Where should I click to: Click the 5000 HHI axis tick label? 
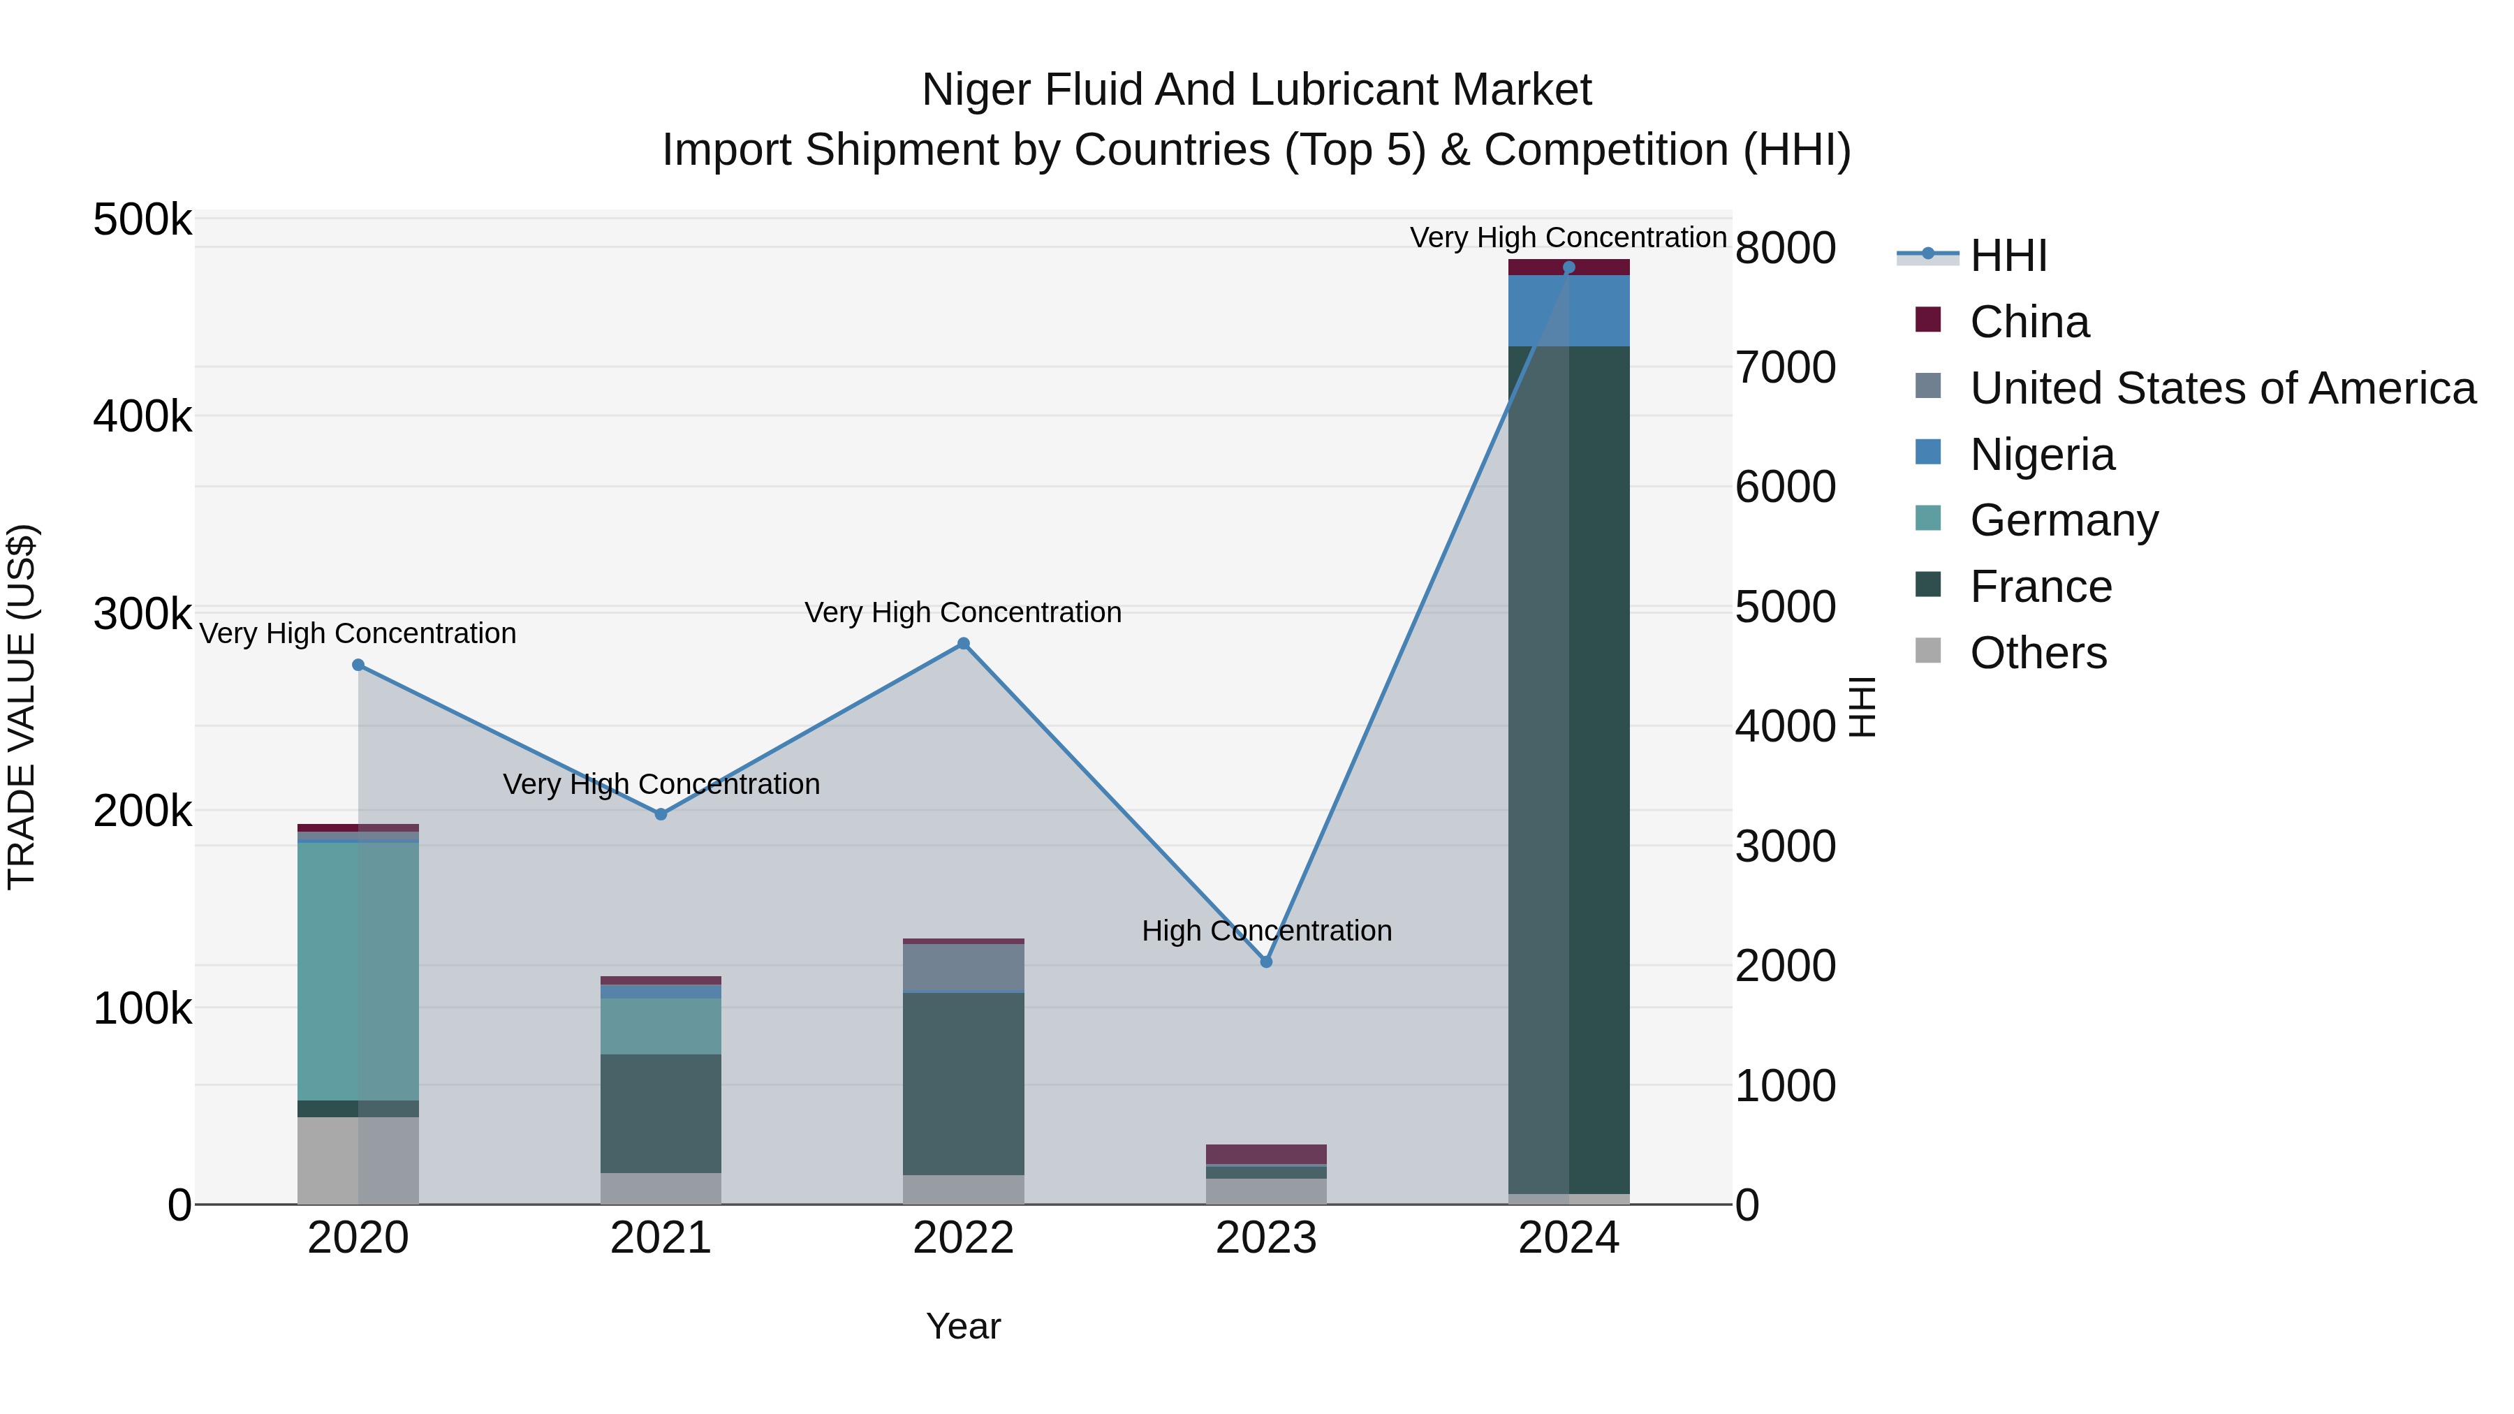[x=1785, y=607]
